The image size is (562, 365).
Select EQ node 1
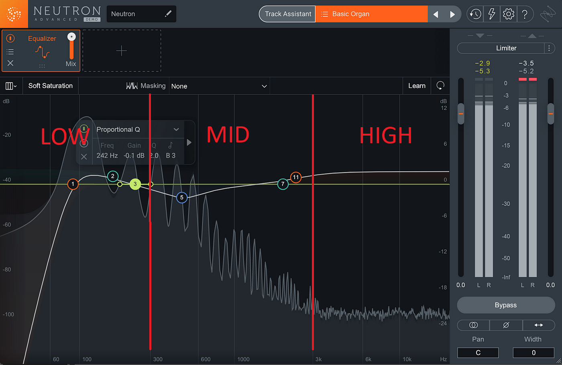[73, 184]
